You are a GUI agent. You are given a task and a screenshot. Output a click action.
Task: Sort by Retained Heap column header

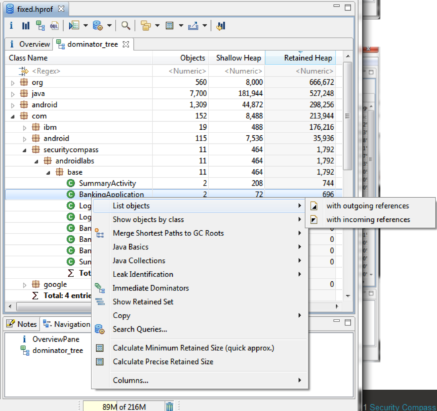(x=300, y=58)
